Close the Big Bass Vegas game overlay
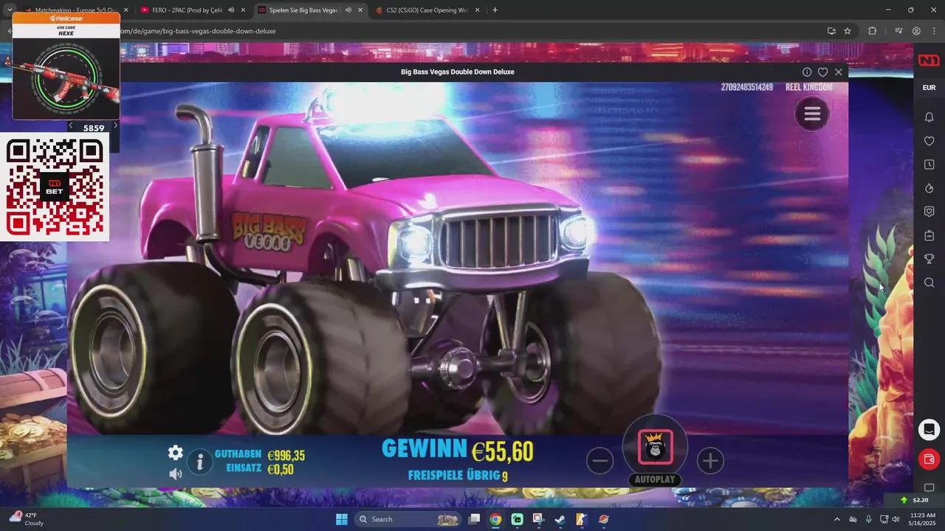The image size is (945, 531). pos(839,72)
